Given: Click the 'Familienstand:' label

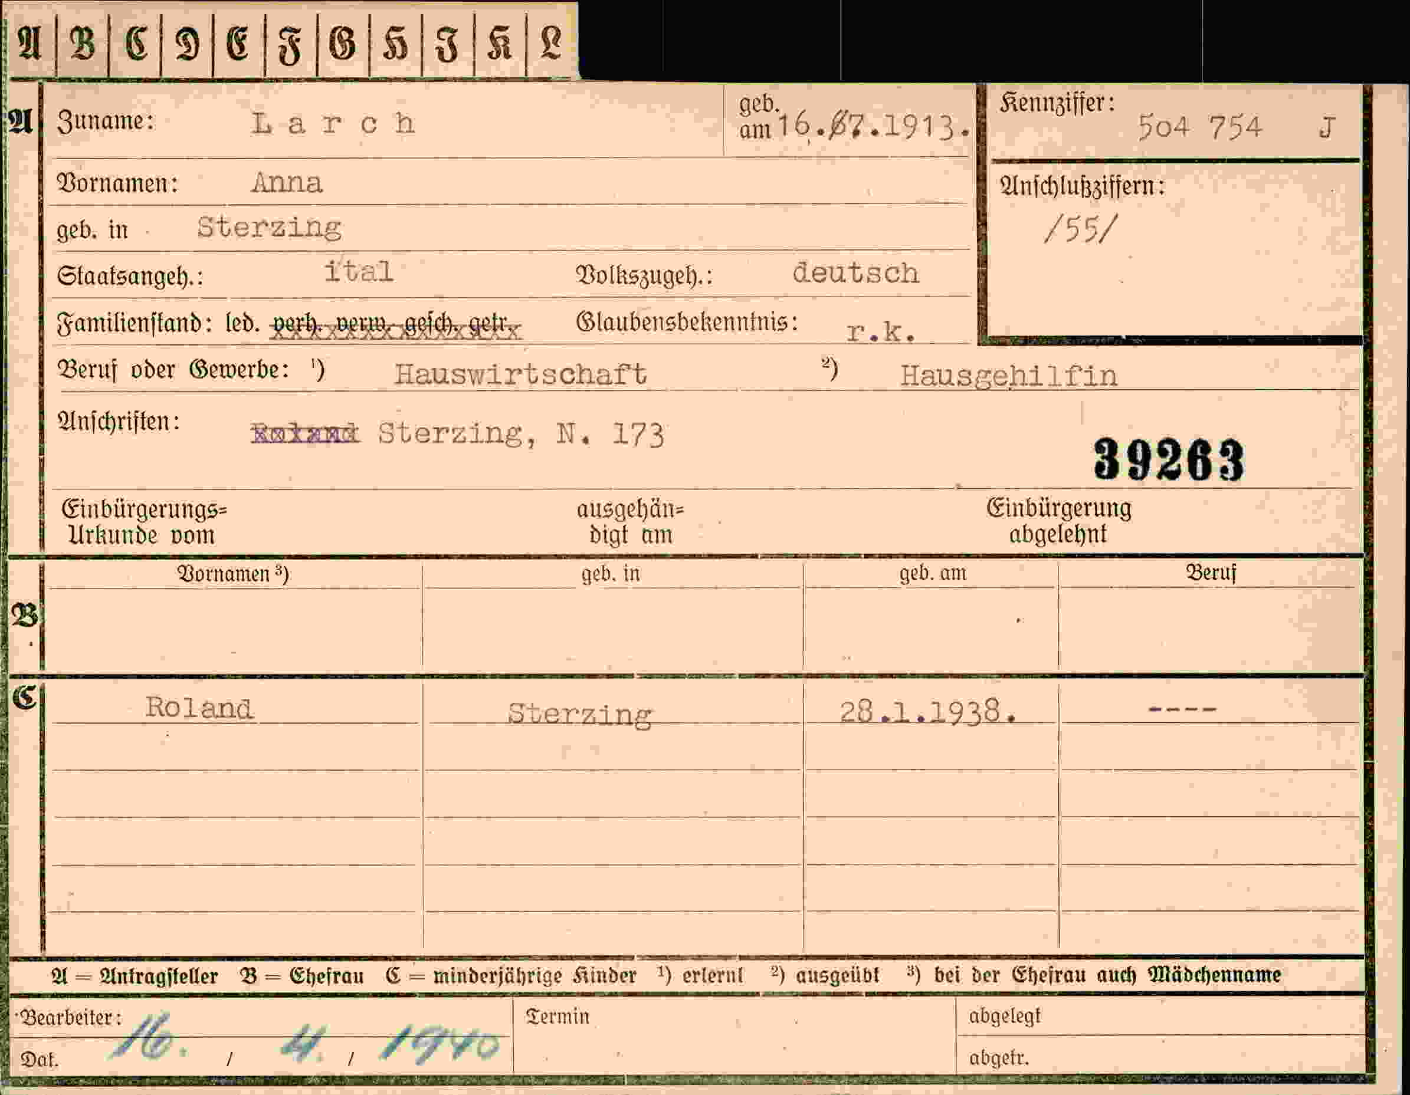Looking at the screenshot, I should (x=135, y=323).
